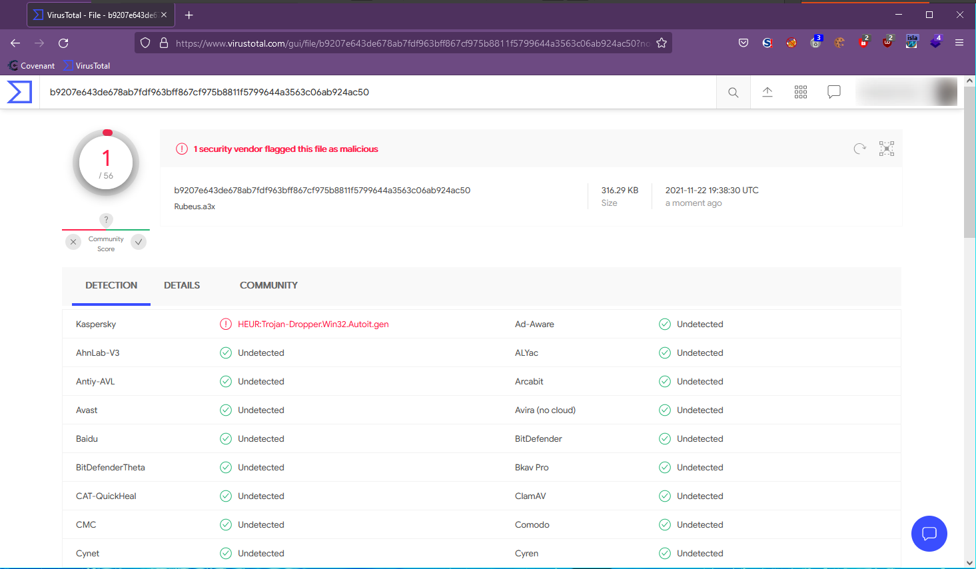Open a new browser tab

189,15
